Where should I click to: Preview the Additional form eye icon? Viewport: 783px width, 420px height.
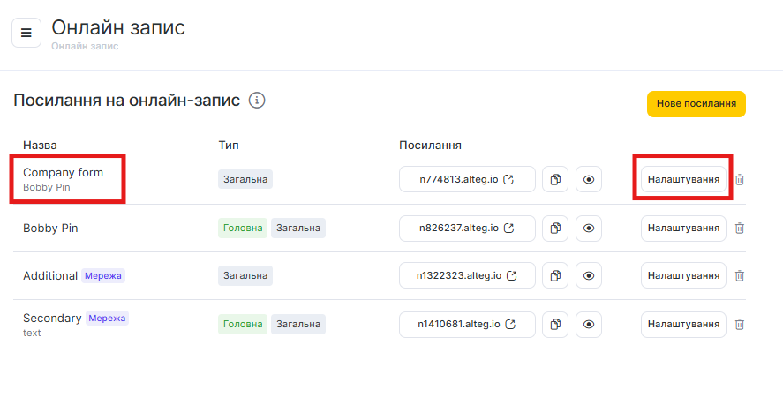pos(589,276)
